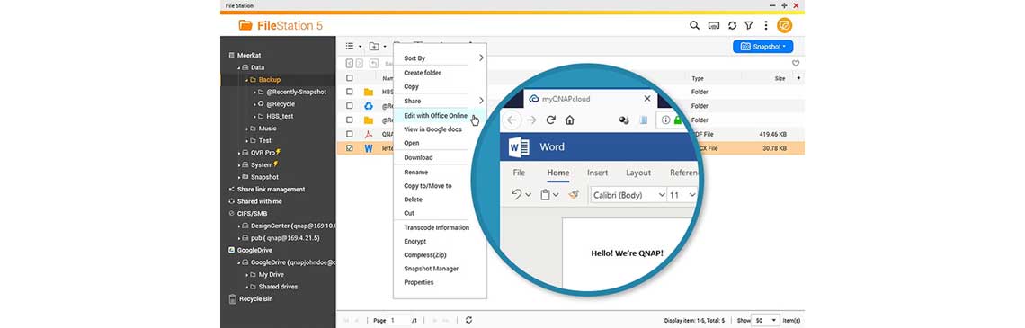Choose Create folder in context menu
This screenshot has width=1025, height=328.
[x=423, y=73]
